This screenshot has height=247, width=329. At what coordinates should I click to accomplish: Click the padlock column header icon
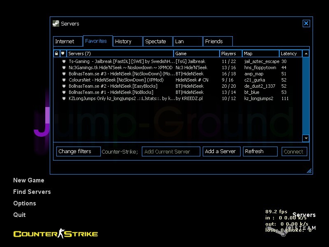tap(56, 53)
